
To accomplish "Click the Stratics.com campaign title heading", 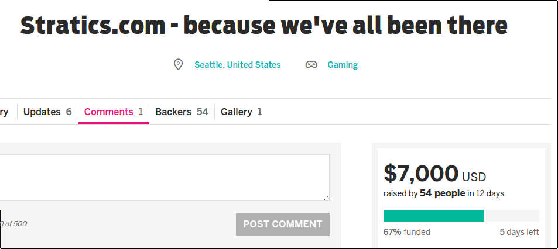I will 263,25.
